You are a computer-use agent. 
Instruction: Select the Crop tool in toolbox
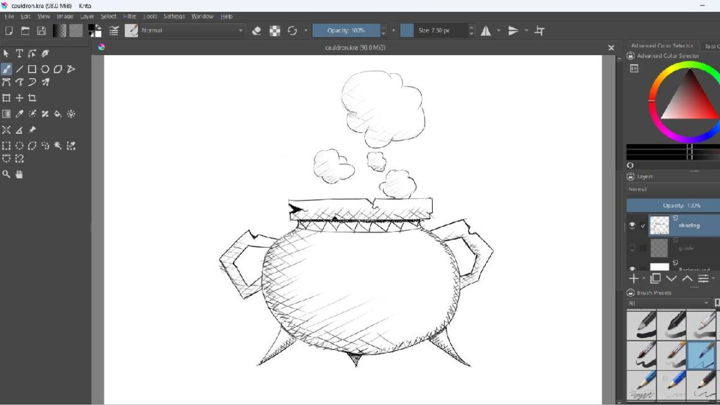pyautogui.click(x=32, y=98)
